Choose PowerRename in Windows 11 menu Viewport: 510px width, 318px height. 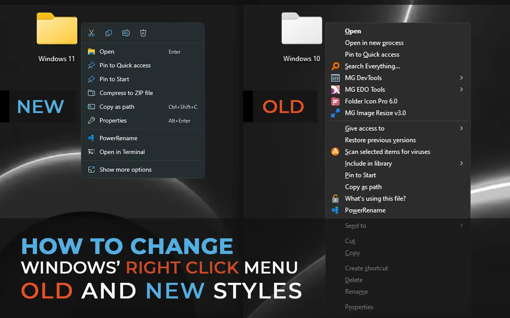143,138
